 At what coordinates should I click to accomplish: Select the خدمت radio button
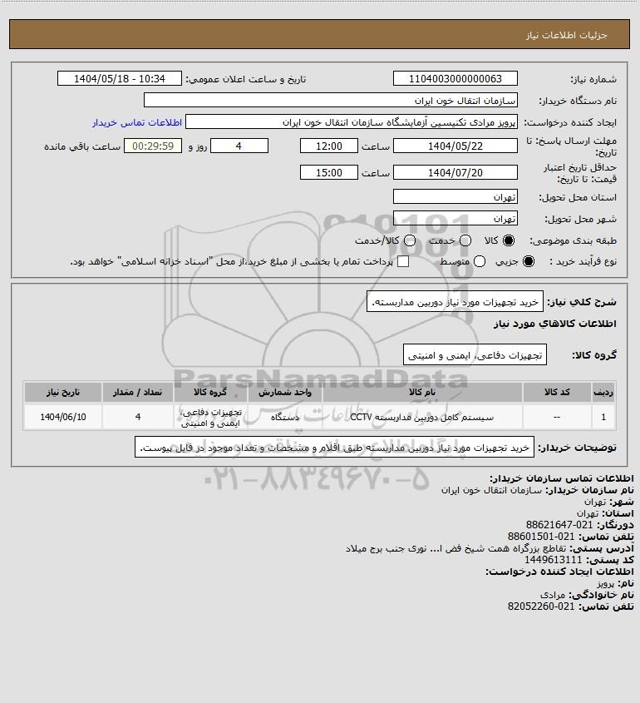click(465, 240)
